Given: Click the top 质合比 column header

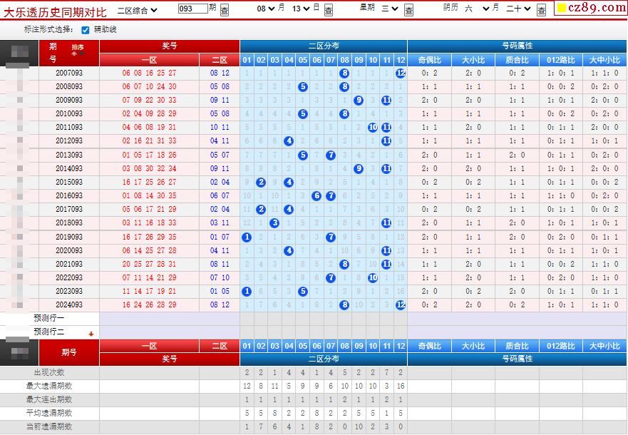Looking at the screenshot, I should tap(517, 60).
